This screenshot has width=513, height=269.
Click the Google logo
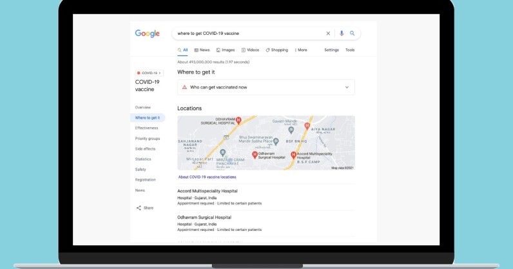point(147,34)
